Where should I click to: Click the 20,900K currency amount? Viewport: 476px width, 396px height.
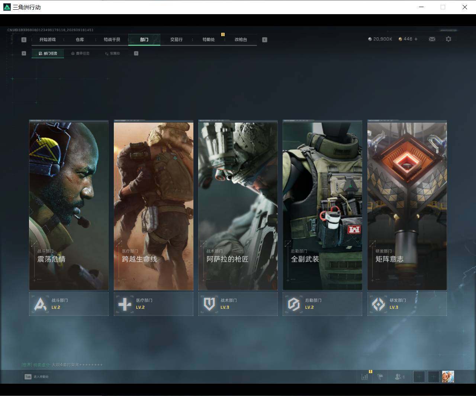coord(383,39)
